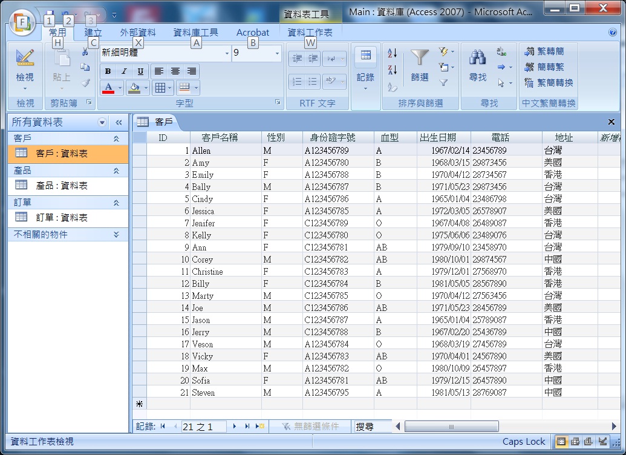The image size is (626, 455).
Task: Open the Selection filter dropdown
Action: (446, 51)
